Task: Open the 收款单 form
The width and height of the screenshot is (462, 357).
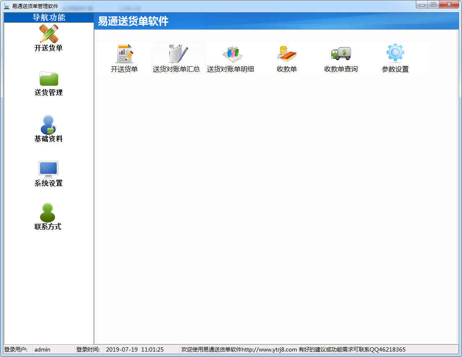Action: click(287, 58)
